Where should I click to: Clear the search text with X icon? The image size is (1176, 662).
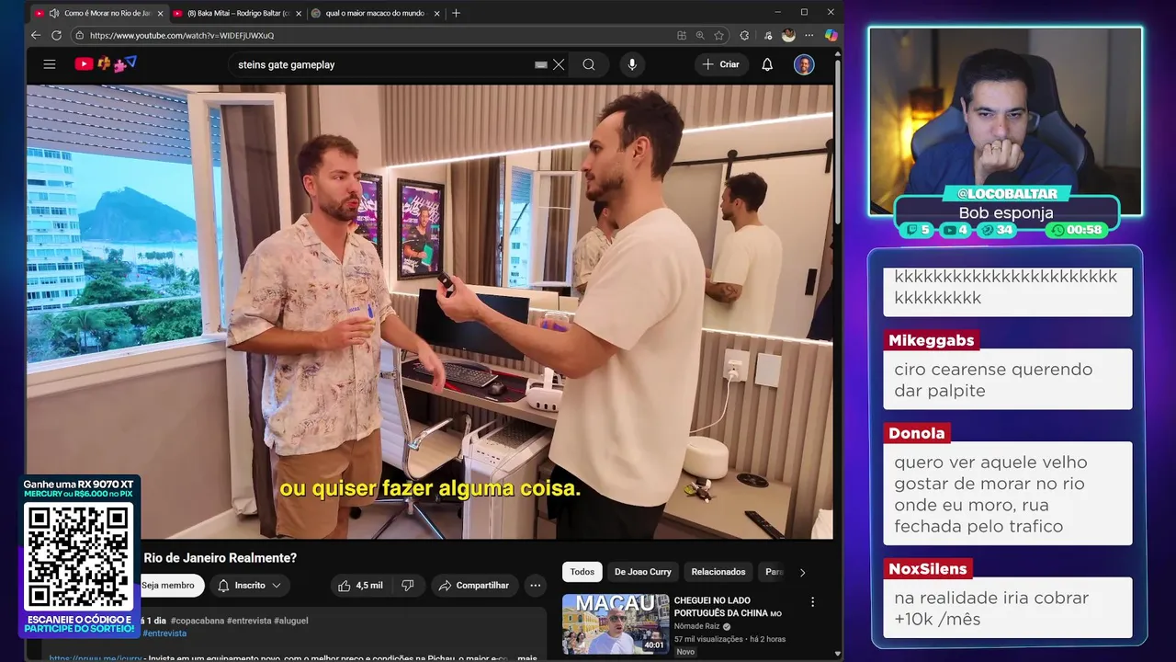tap(559, 64)
